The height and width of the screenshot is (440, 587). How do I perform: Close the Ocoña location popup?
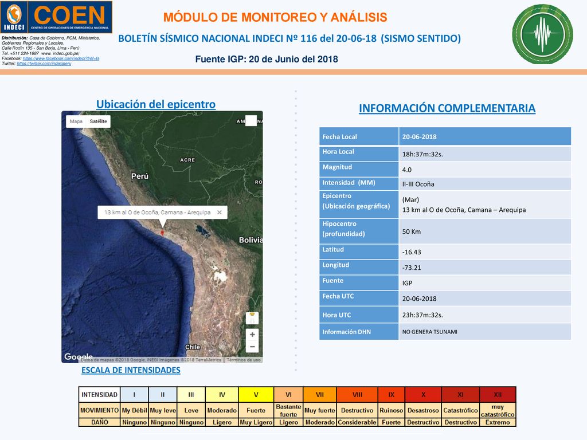(220, 212)
